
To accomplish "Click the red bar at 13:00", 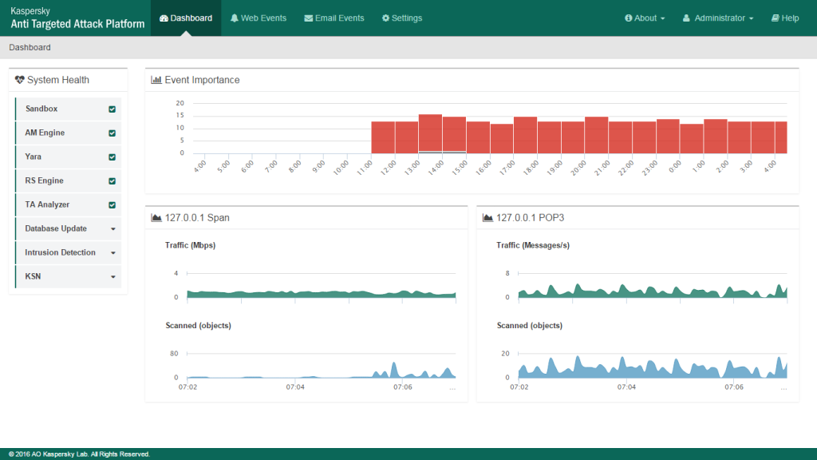I will pyautogui.click(x=430, y=133).
